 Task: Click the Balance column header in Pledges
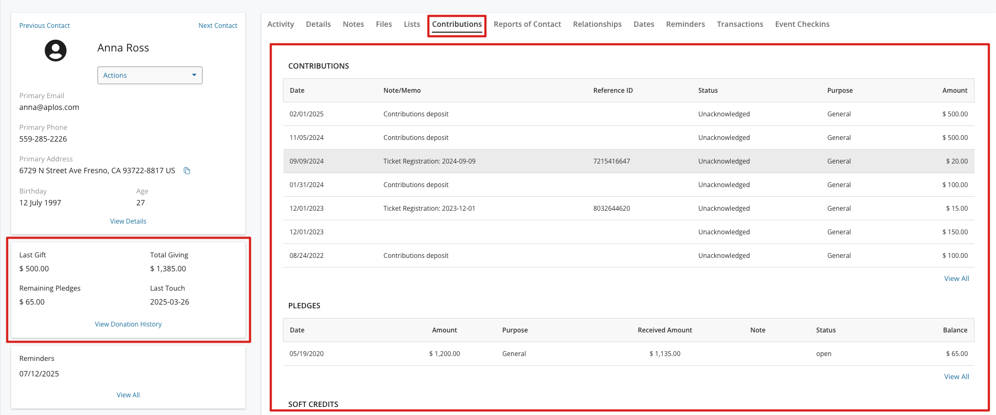[955, 330]
